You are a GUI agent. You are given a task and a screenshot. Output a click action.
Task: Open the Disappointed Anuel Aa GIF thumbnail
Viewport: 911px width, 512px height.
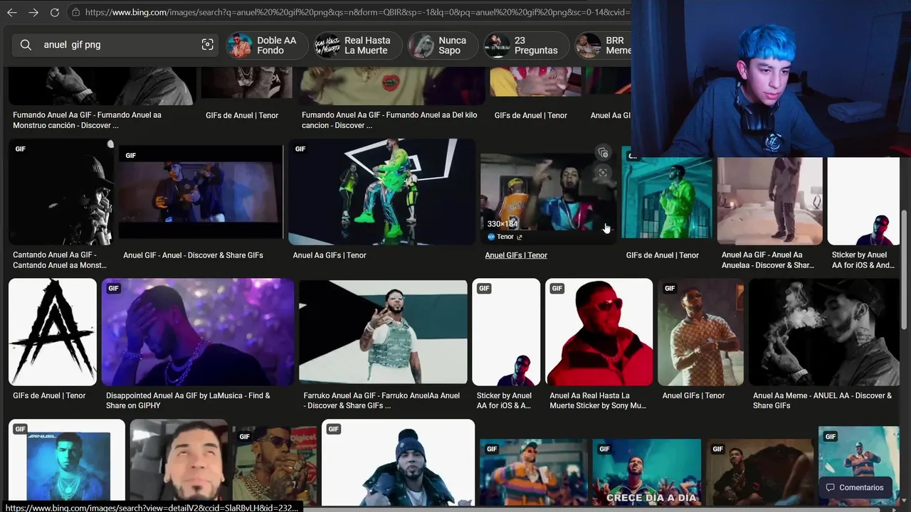pos(198,332)
